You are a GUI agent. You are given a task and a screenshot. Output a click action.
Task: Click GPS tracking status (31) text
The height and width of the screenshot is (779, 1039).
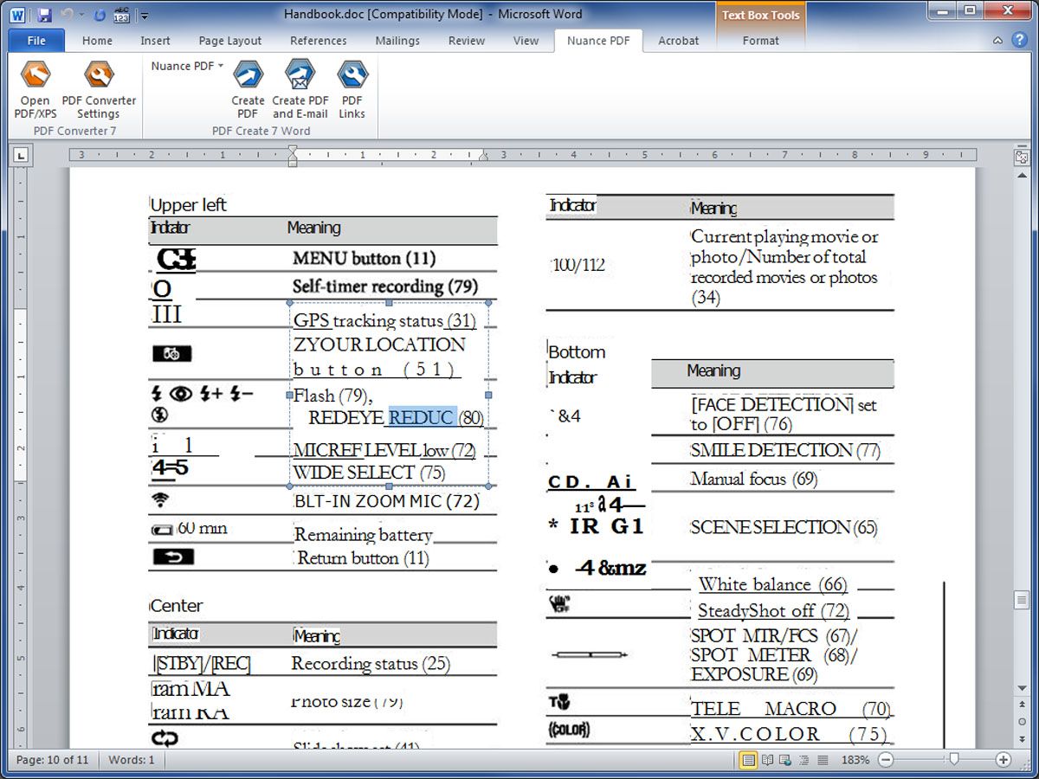click(385, 320)
